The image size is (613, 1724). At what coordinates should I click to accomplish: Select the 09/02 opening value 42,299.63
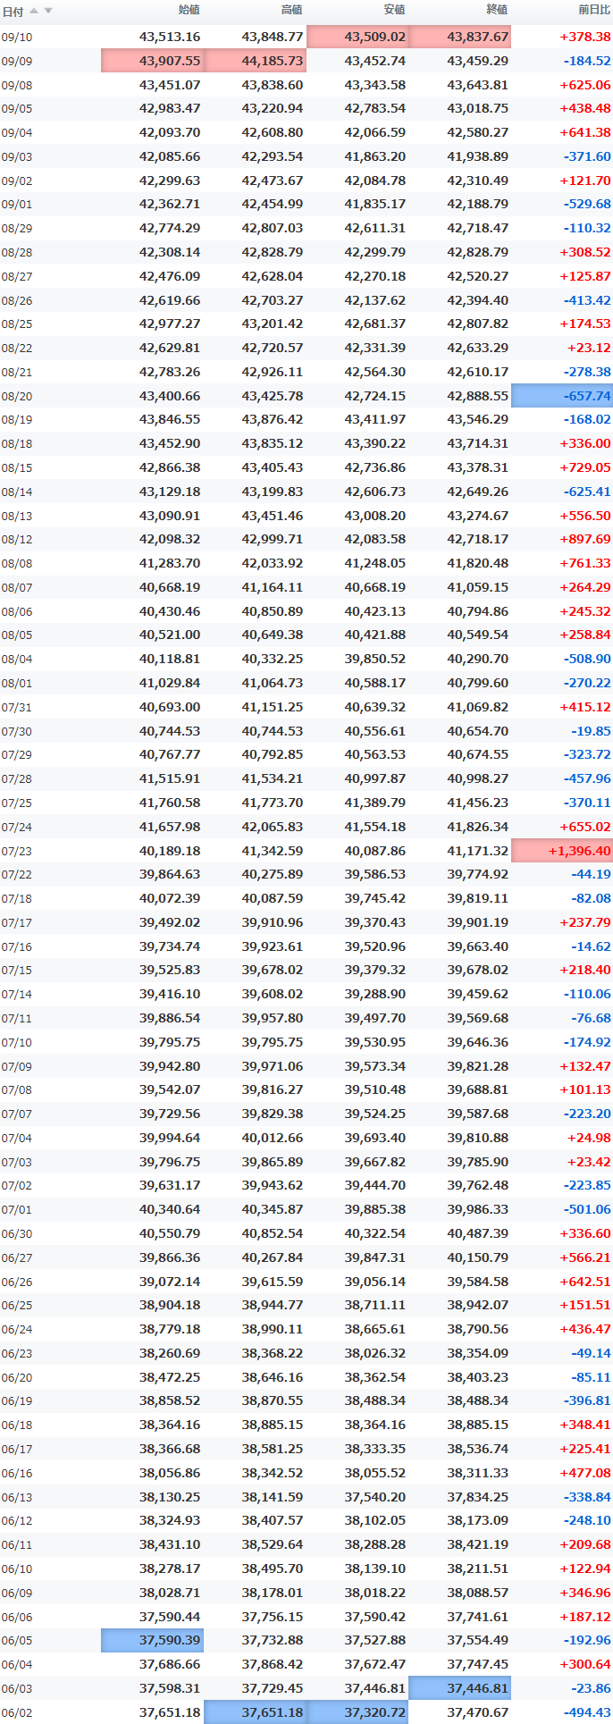click(x=170, y=181)
